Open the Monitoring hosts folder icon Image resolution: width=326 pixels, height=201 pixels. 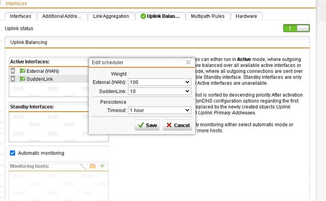(93, 166)
